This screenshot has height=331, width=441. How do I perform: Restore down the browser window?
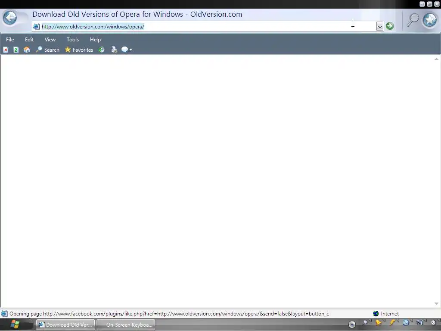429,4
